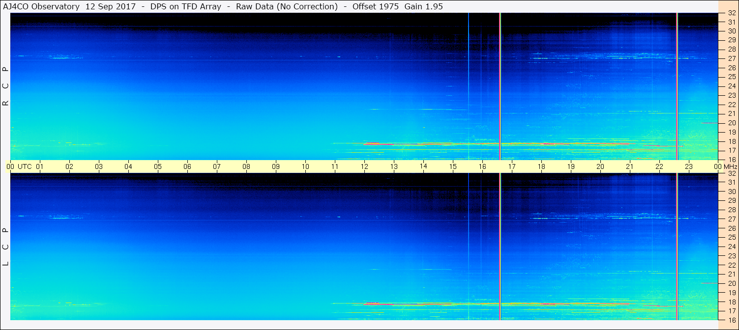
Task: Select hour label "22" on the UTC time axis
Action: coord(659,166)
